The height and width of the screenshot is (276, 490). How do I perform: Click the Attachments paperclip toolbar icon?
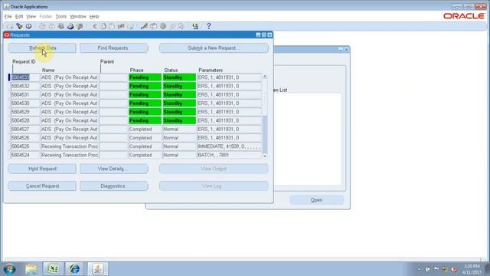tap(172, 26)
